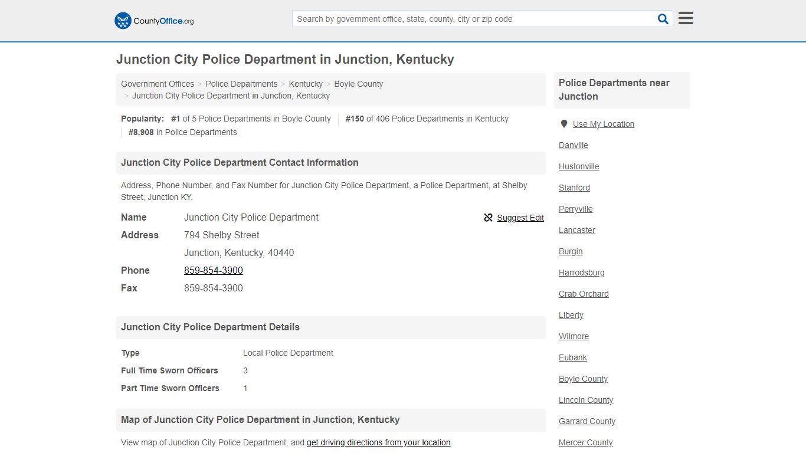806x453 pixels.
Task: Click the Police Department Details heading
Action: coord(210,327)
